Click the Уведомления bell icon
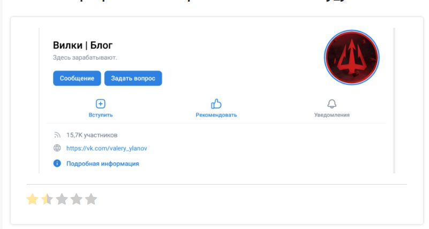The height and width of the screenshot is (229, 429). point(332,104)
